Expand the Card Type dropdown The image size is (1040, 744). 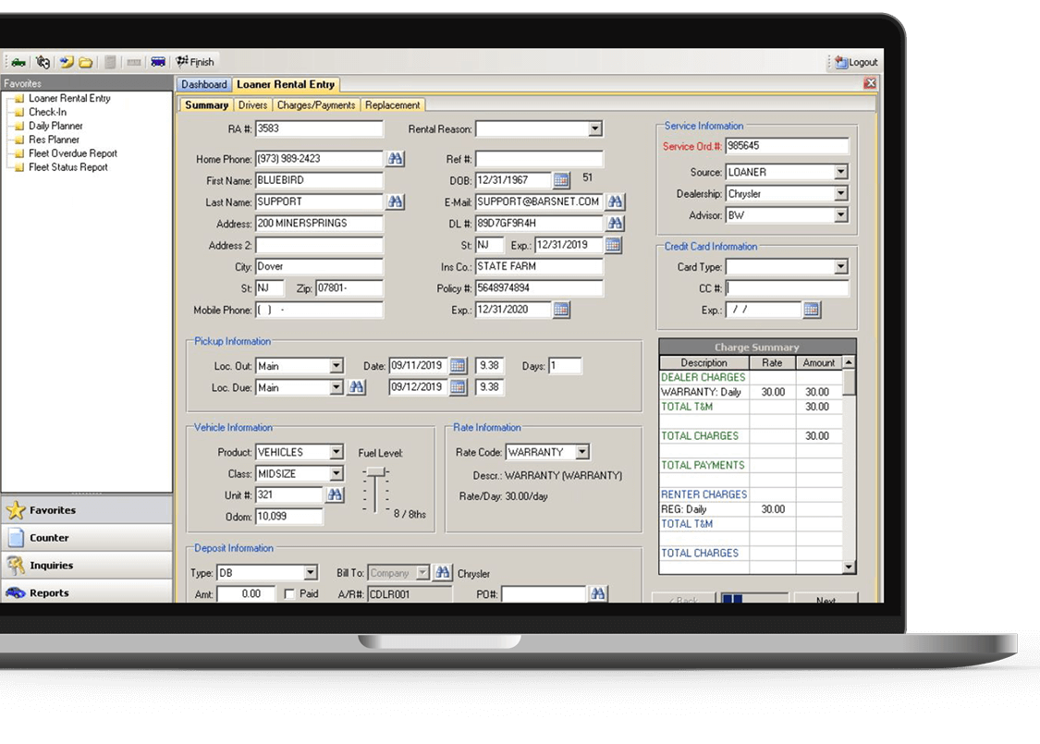[841, 266]
